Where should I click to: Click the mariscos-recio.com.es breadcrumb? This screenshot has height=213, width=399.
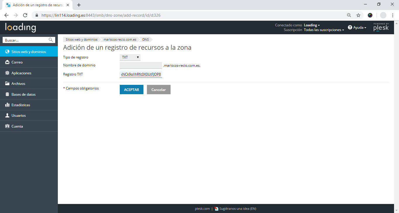[120, 39]
